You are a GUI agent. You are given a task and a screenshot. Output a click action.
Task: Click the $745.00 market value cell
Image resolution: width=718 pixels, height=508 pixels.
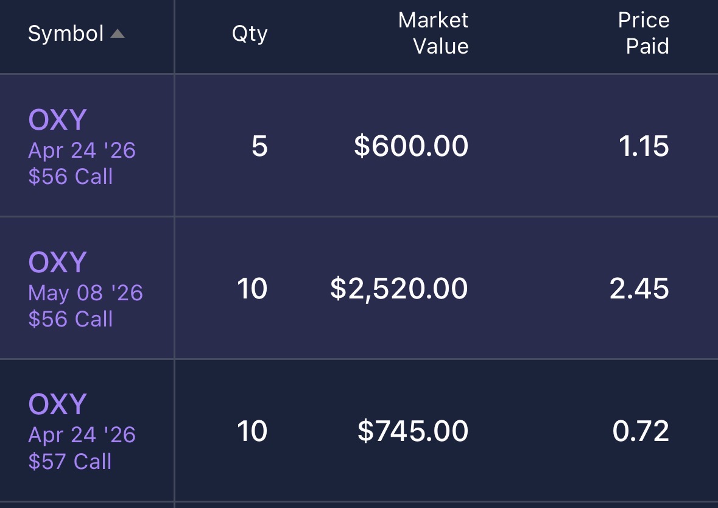pyautogui.click(x=413, y=431)
